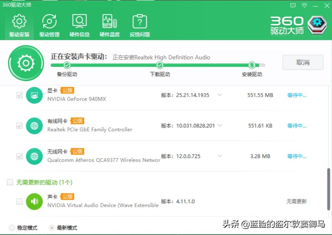Open the feedback message icon in the title bar
The image size is (332, 235).
pos(293,5)
